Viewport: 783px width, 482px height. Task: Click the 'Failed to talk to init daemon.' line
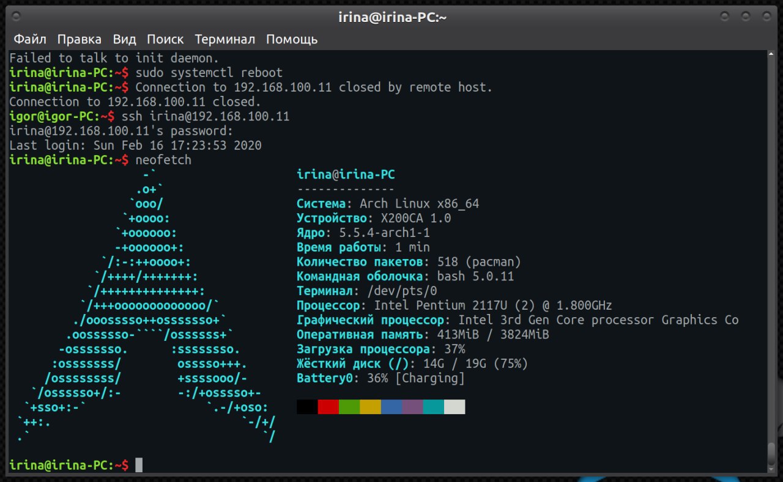[x=114, y=58]
